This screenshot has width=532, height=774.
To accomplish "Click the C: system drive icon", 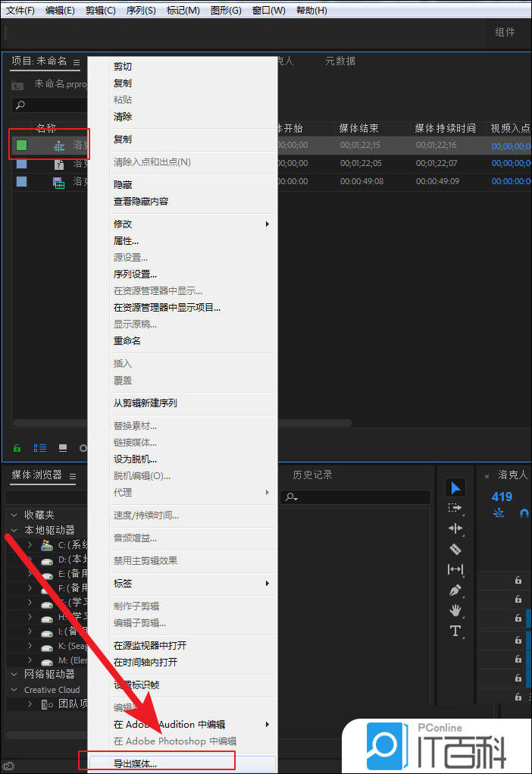I will (47, 545).
